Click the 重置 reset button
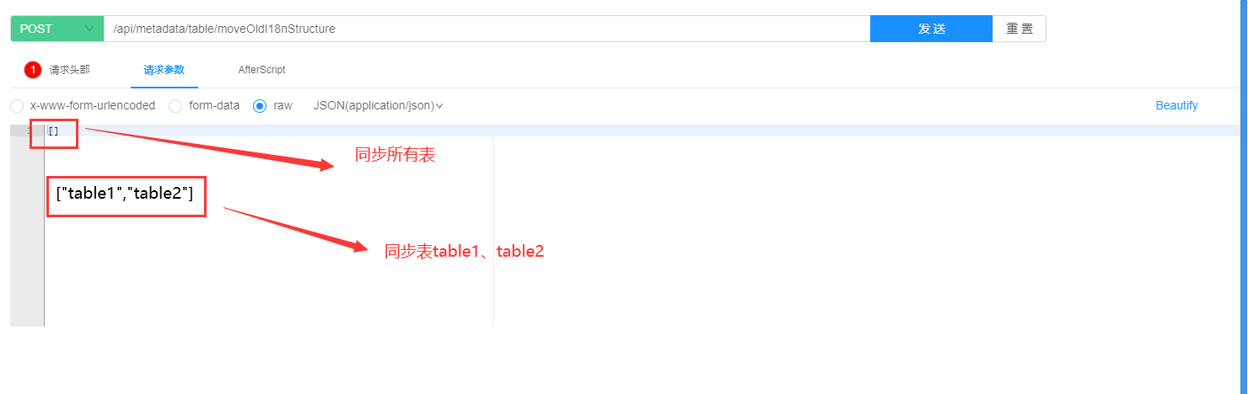 pos(1019,29)
